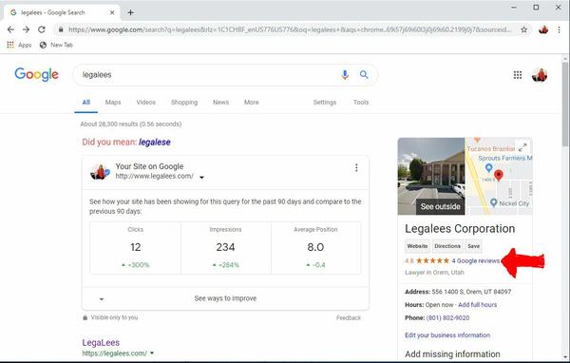
Task: Click the Add full hours link
Action: (477, 305)
